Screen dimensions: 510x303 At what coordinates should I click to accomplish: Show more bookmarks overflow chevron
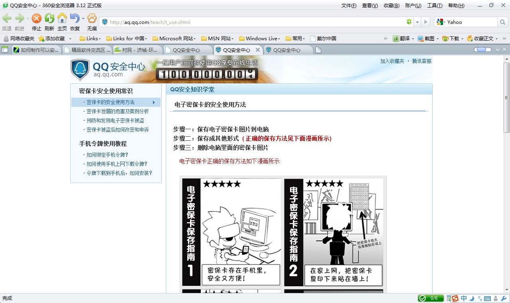pyautogui.click(x=385, y=39)
